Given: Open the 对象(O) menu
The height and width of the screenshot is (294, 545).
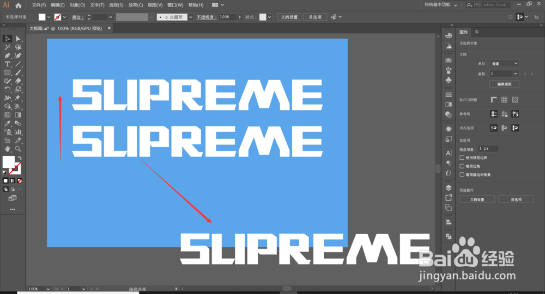Looking at the screenshot, I should coord(77,5).
